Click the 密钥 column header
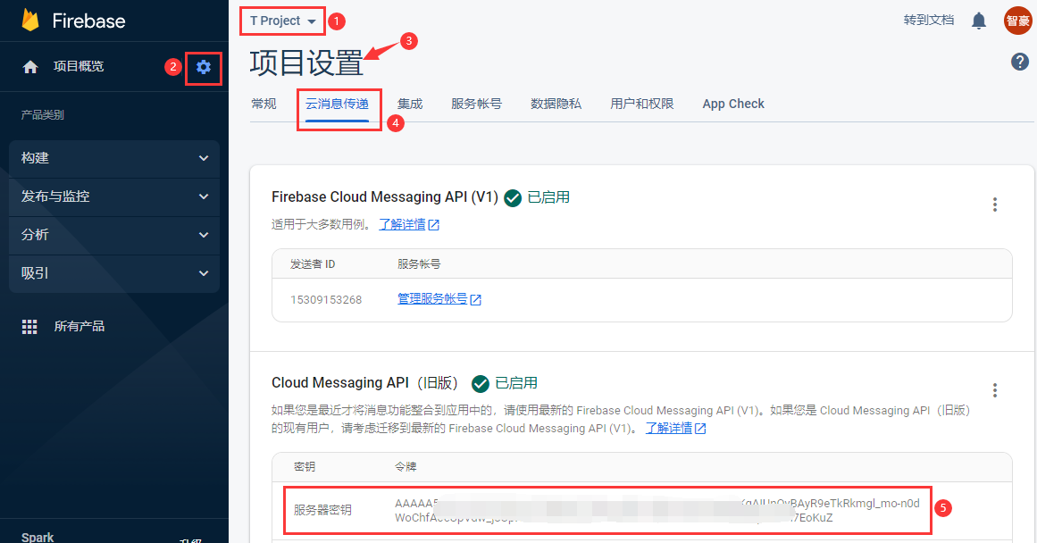 pyautogui.click(x=305, y=467)
